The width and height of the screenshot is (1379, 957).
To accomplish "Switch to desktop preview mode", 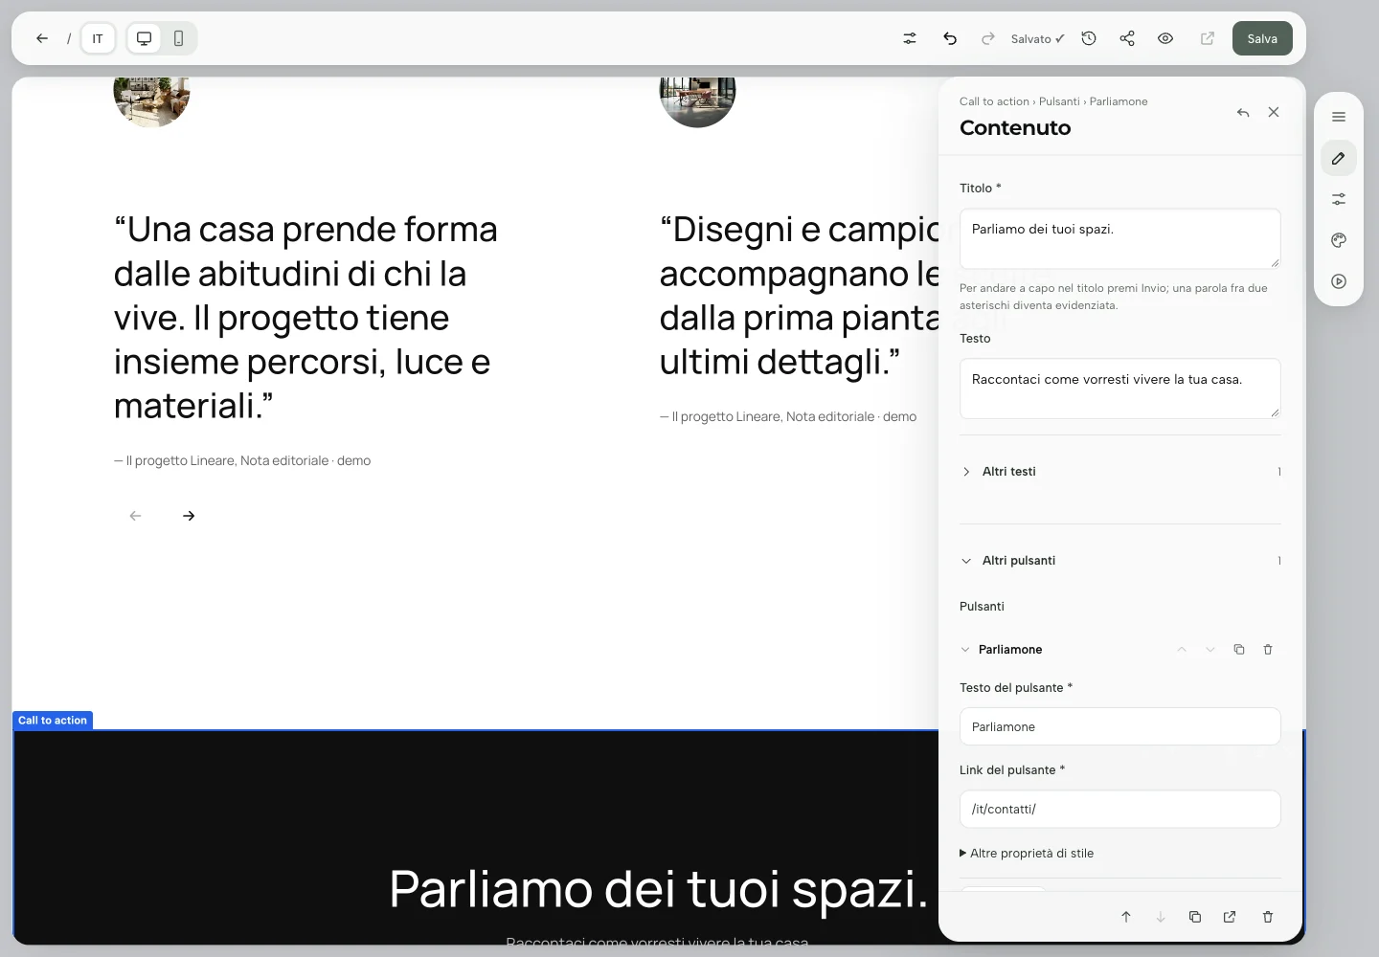I will 144,38.
